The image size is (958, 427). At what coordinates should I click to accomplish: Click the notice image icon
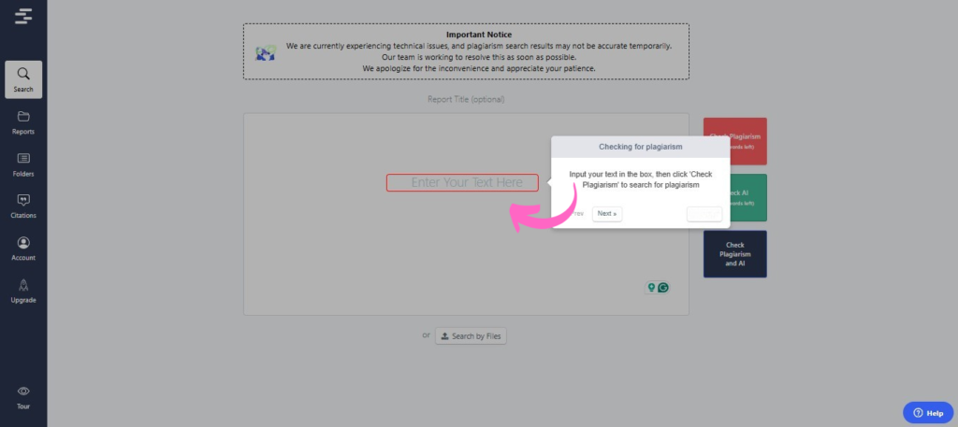pos(266,52)
